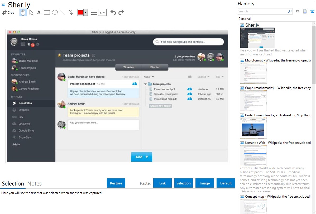This screenshot has height=214, width=316.
Task: Click the contact card icon under Marek Cieśla
Action: coord(23,44)
